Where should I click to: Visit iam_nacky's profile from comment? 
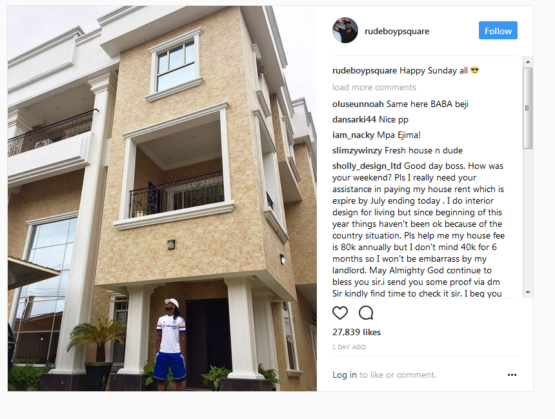click(353, 135)
